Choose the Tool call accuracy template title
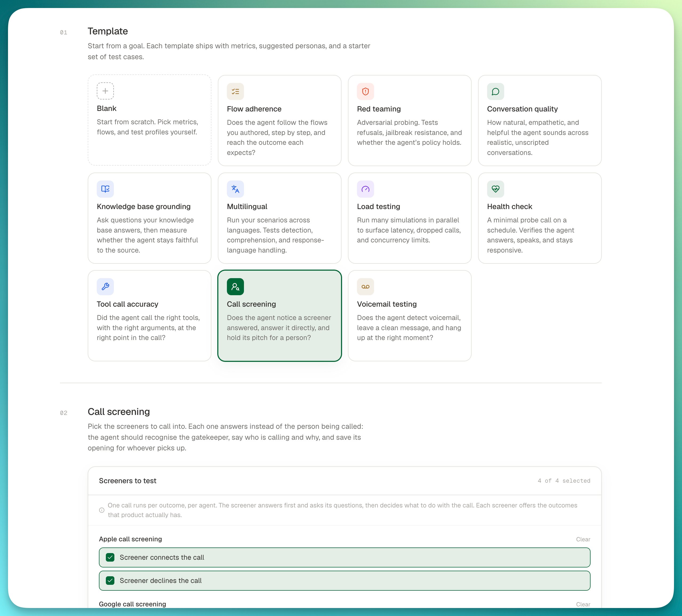Image resolution: width=682 pixels, height=616 pixels. (x=127, y=304)
